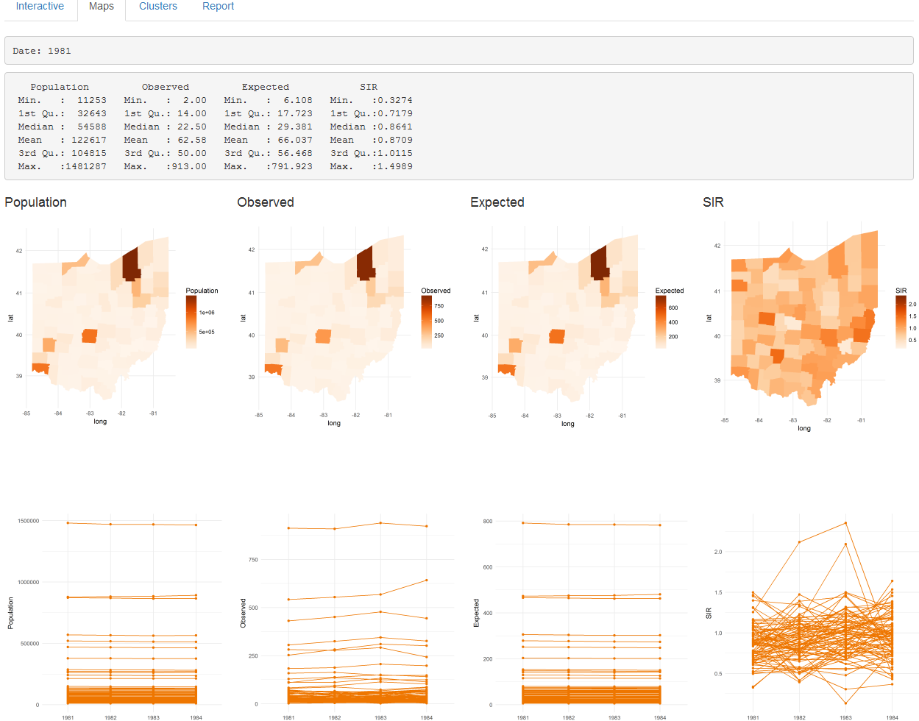This screenshot has width=919, height=721.
Task: Click the Observed legend color gradient
Action: 426,322
